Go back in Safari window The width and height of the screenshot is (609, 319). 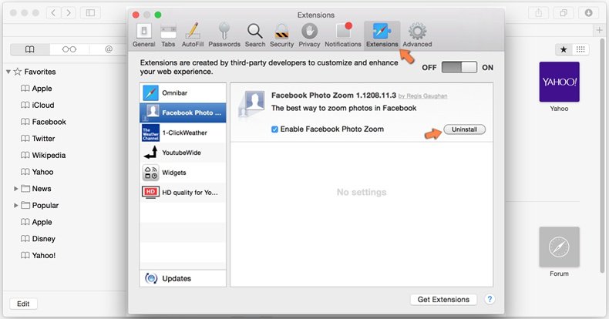tap(54, 13)
